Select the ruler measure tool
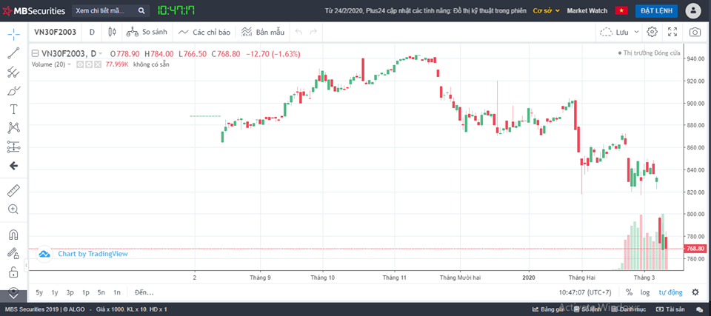 click(13, 190)
